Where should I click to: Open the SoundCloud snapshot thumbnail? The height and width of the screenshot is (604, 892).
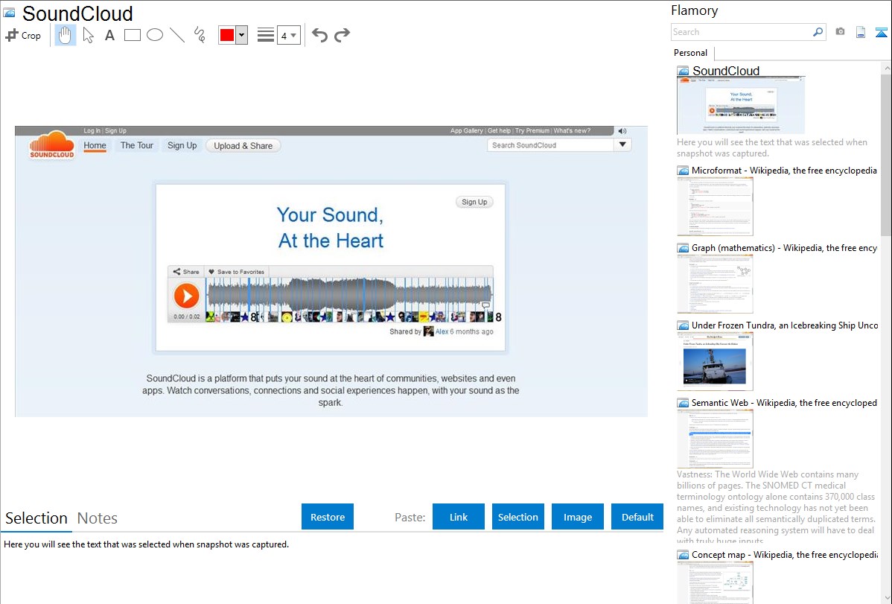741,105
